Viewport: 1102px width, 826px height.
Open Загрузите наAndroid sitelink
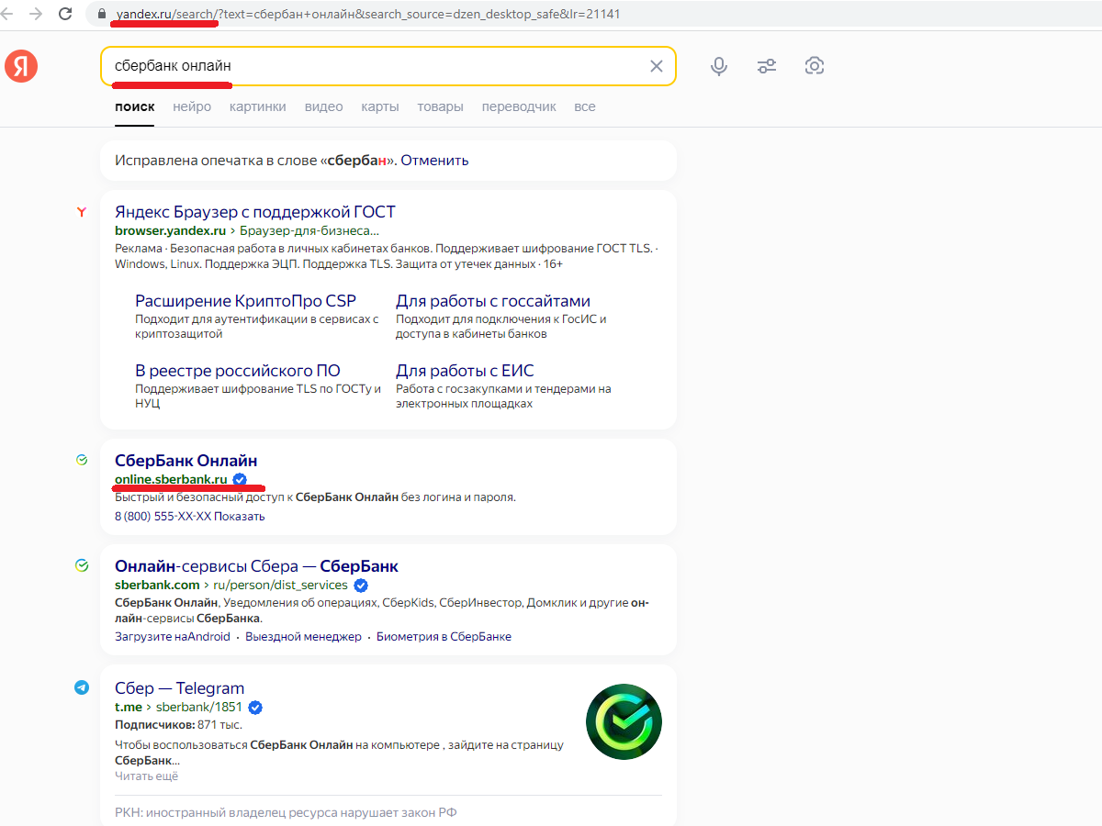coord(173,636)
